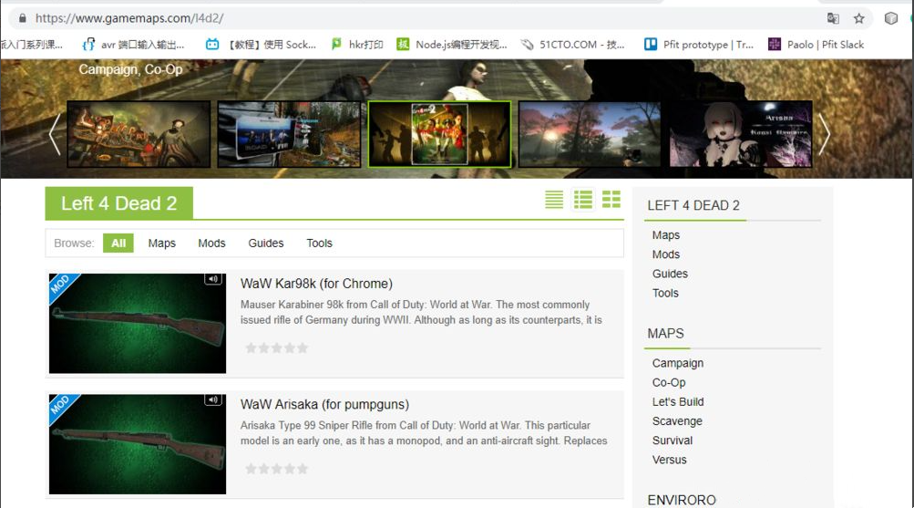Viewport: 914px width, 508px height.
Task: Go to next carousel slide arrow
Action: (824, 134)
